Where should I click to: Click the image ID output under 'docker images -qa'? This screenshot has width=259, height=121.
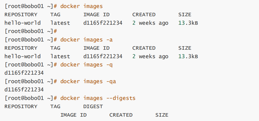24,90
